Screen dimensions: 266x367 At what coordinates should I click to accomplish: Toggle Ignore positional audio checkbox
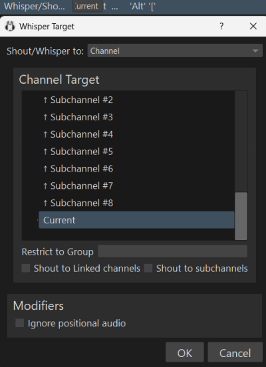pyautogui.click(x=20, y=323)
